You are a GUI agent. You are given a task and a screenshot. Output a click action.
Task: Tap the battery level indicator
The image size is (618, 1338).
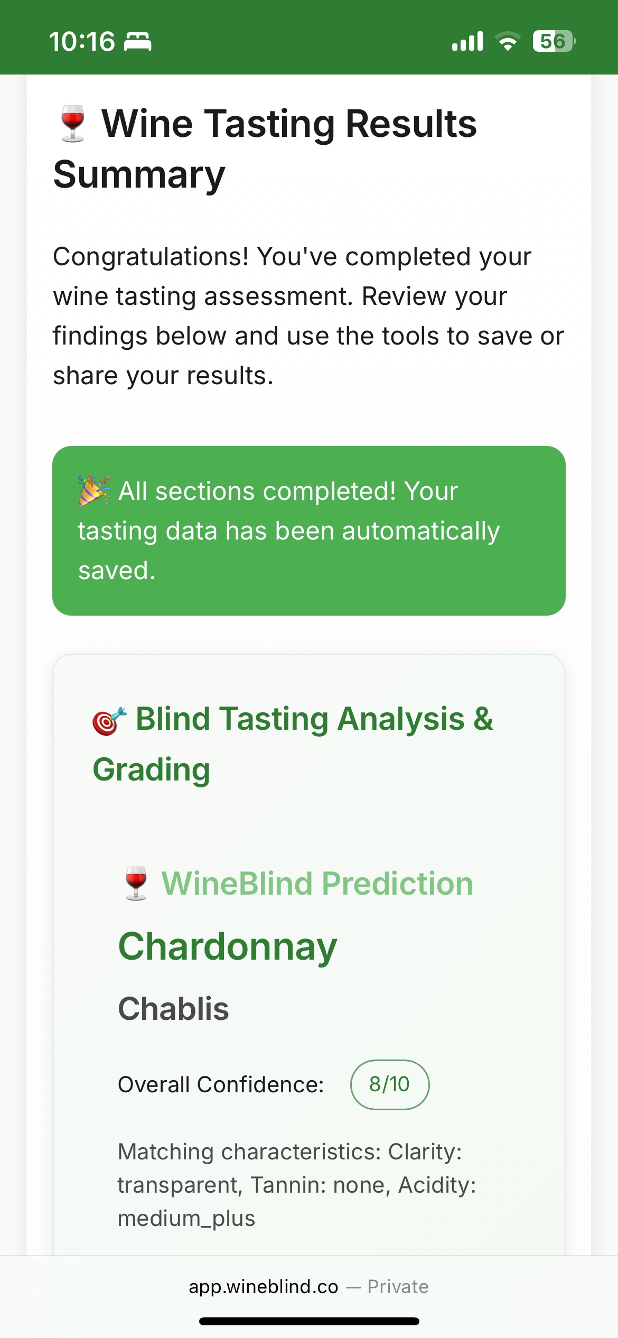pos(554,41)
